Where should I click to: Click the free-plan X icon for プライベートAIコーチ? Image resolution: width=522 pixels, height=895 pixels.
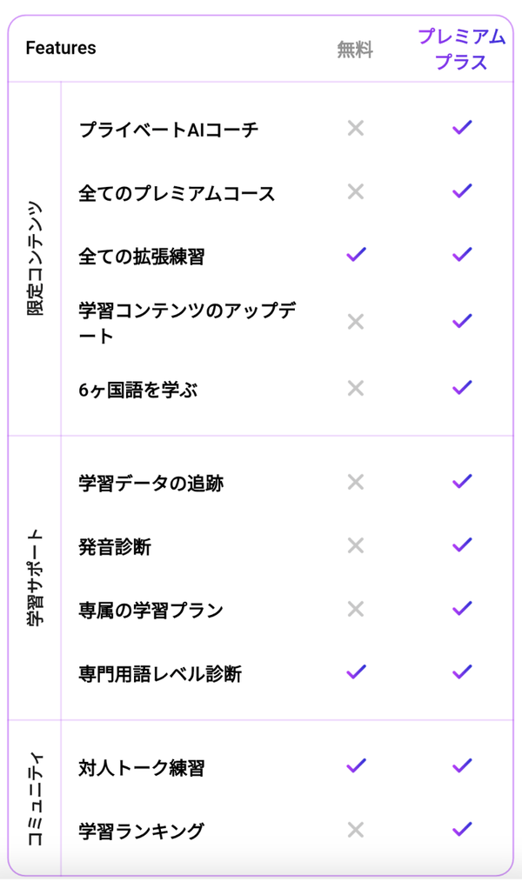[x=355, y=129]
